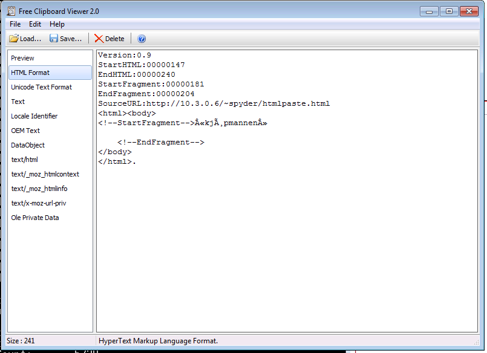This screenshot has height=353, width=487.
Task: Choose DataObject from the format list
Action: pos(28,145)
